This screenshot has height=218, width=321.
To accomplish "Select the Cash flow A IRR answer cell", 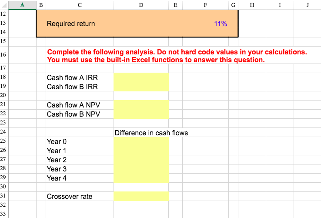I will [141, 77].
